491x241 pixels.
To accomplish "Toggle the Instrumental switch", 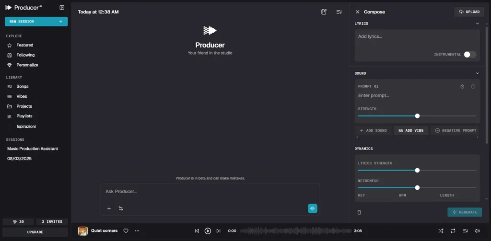I will [470, 55].
